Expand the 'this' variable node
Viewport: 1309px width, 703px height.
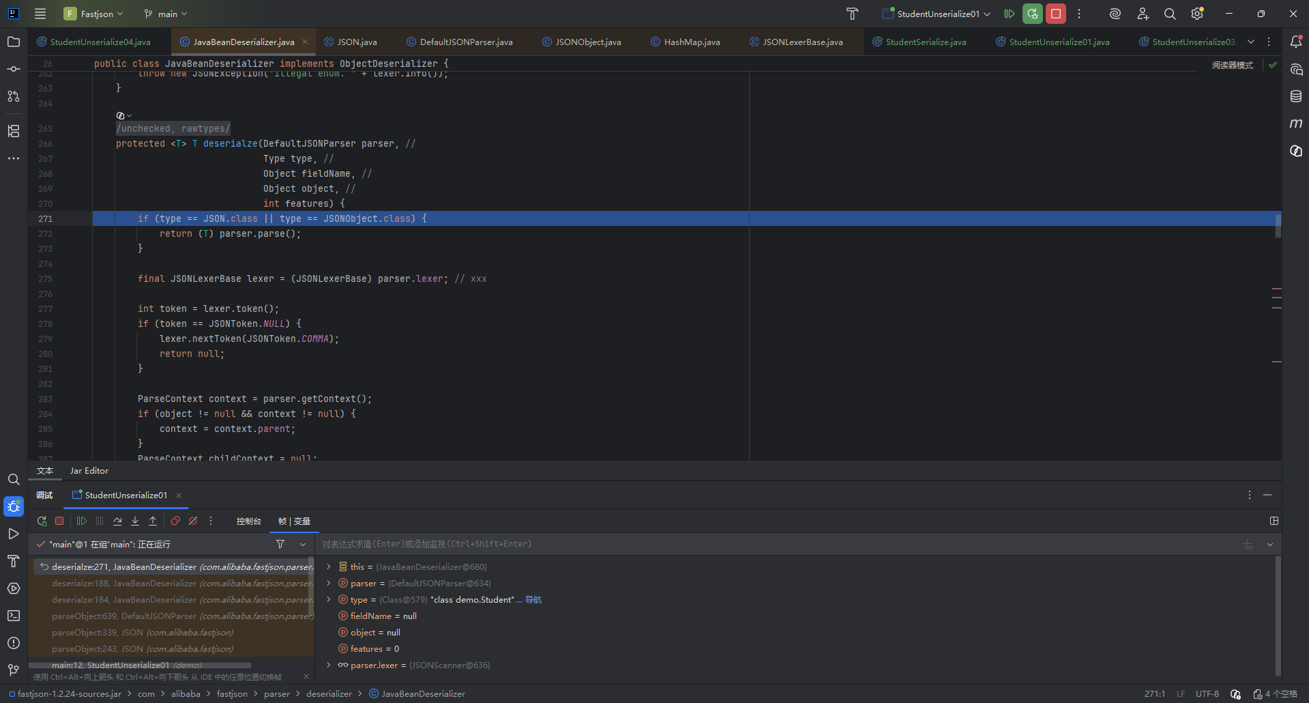click(x=329, y=567)
